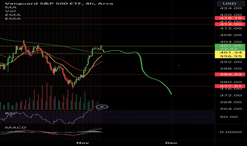The image size is (247, 146).
Task: Select the second EMA indicator label, below the first
Action: (13, 19)
